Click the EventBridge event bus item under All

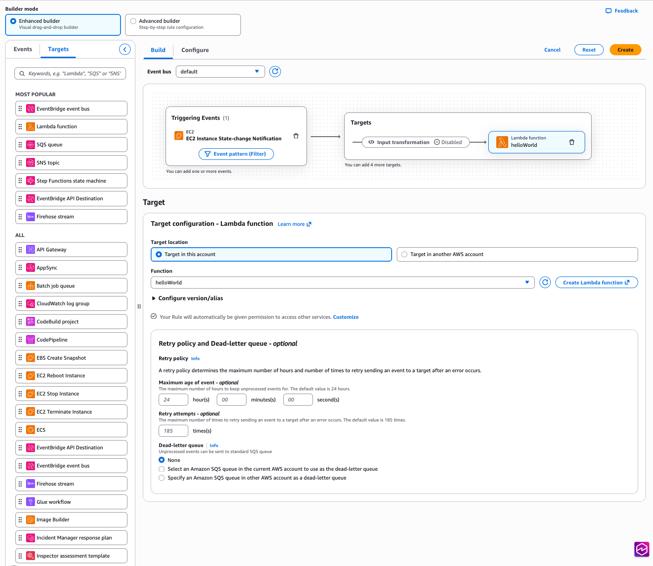coord(71,466)
